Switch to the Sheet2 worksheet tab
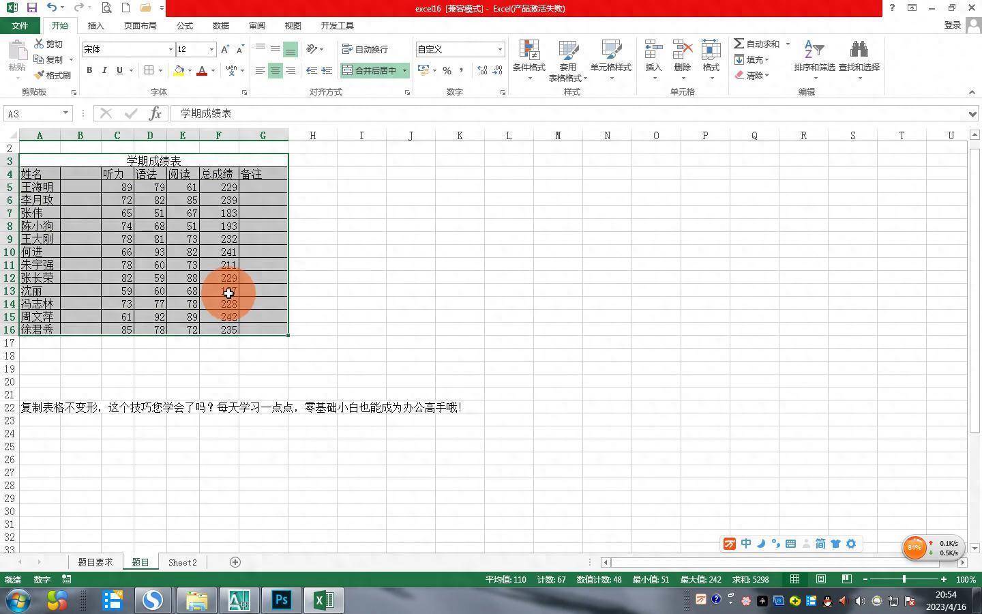This screenshot has width=982, height=614. pos(182,562)
